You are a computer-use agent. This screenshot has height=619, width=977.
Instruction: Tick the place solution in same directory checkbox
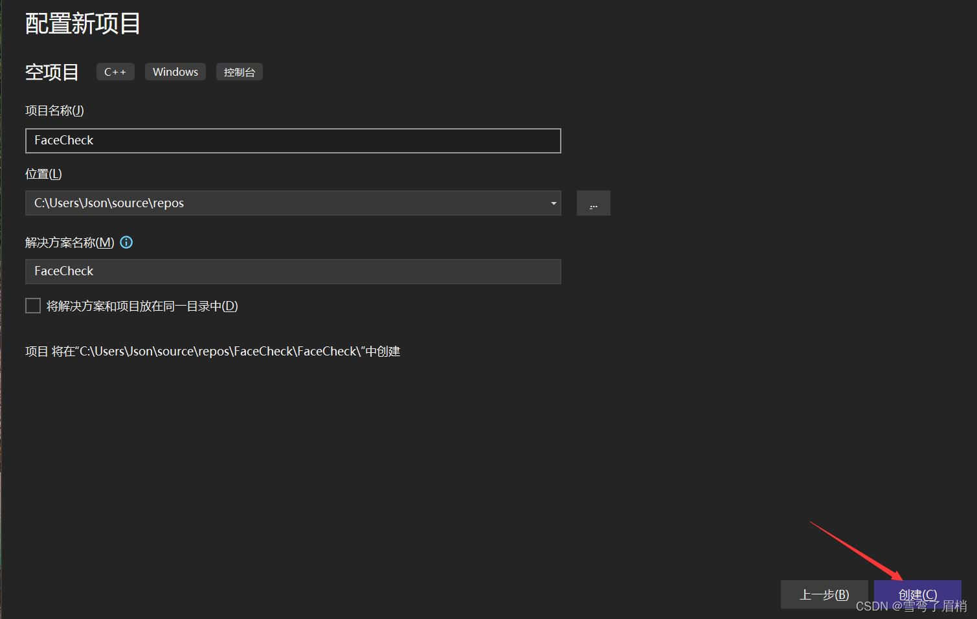[x=33, y=306]
